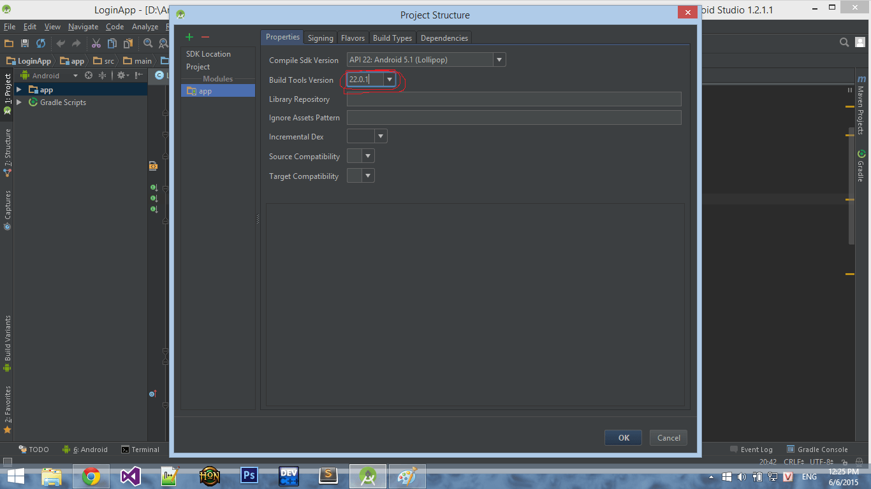Click the Cut scissors icon
This screenshot has height=489, width=871.
coord(96,43)
